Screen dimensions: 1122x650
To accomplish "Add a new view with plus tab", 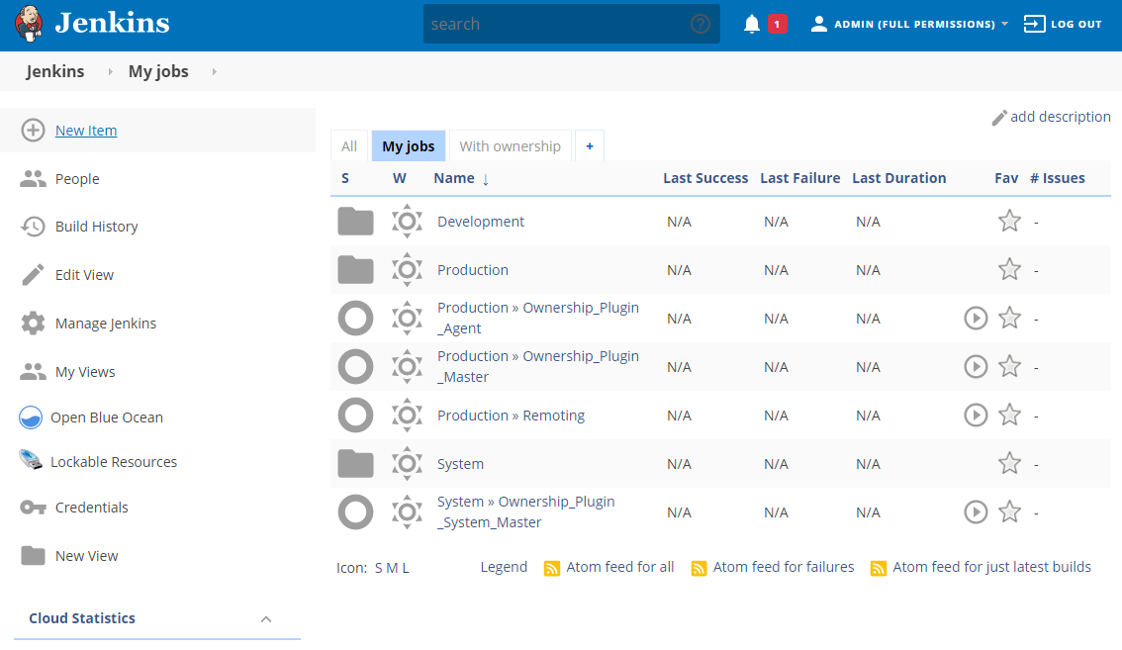I will tap(590, 146).
